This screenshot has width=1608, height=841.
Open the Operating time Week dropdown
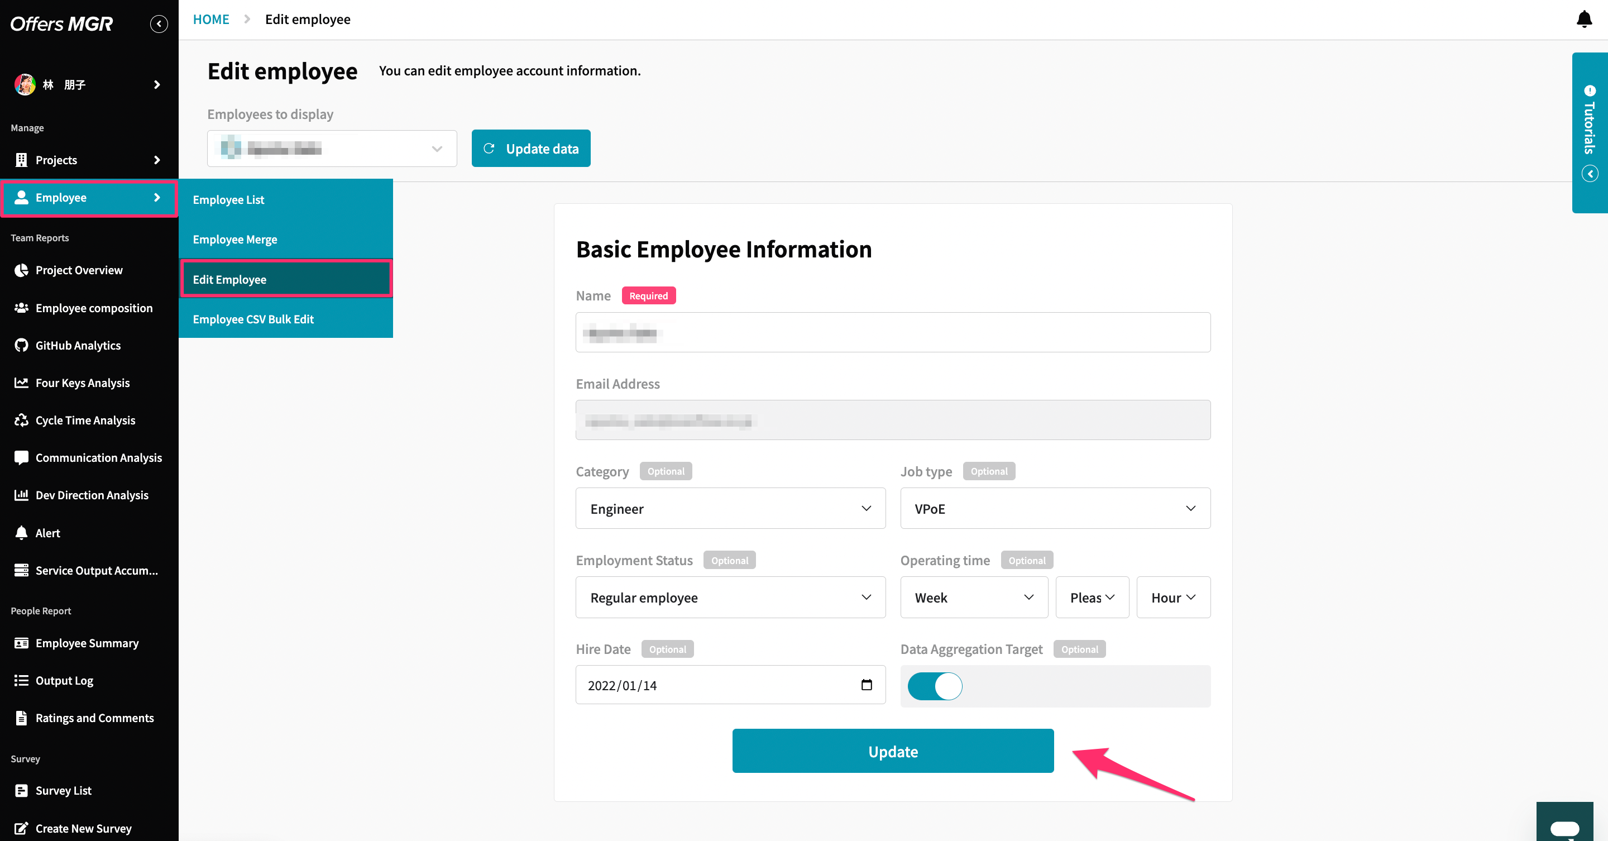tap(974, 598)
